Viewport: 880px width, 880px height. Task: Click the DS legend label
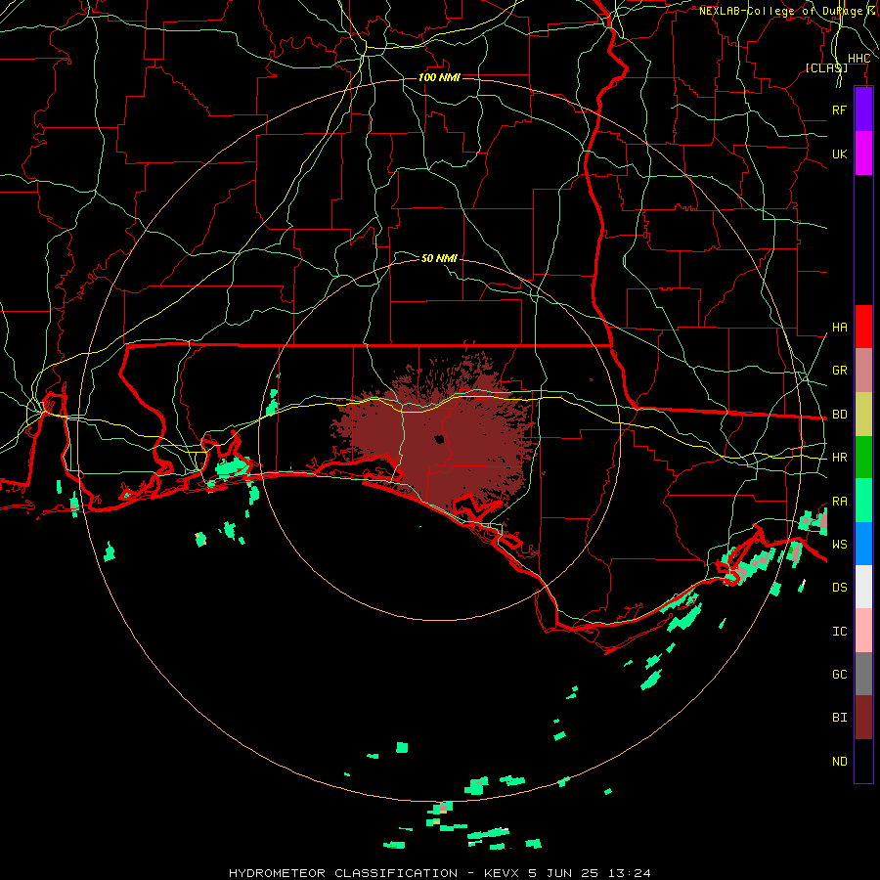click(x=839, y=588)
